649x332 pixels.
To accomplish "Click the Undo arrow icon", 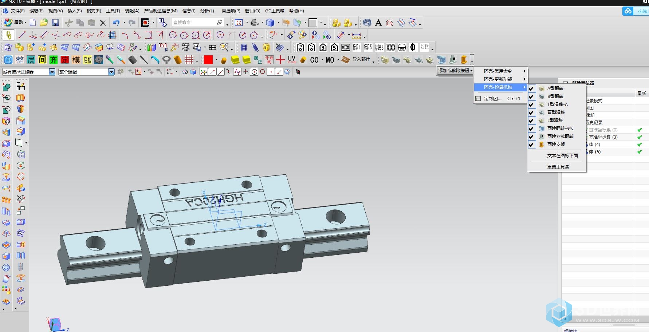I will tap(116, 23).
